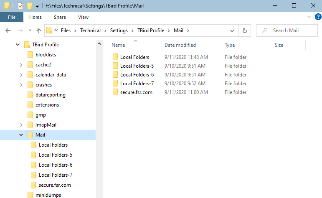Select Local Folders-7 in the navigation tree
The width and height of the screenshot is (322, 198).
click(x=56, y=175)
